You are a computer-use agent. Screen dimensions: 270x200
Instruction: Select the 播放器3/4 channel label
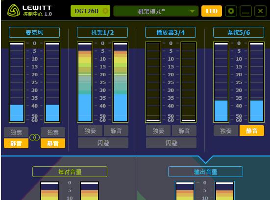tap(171, 32)
